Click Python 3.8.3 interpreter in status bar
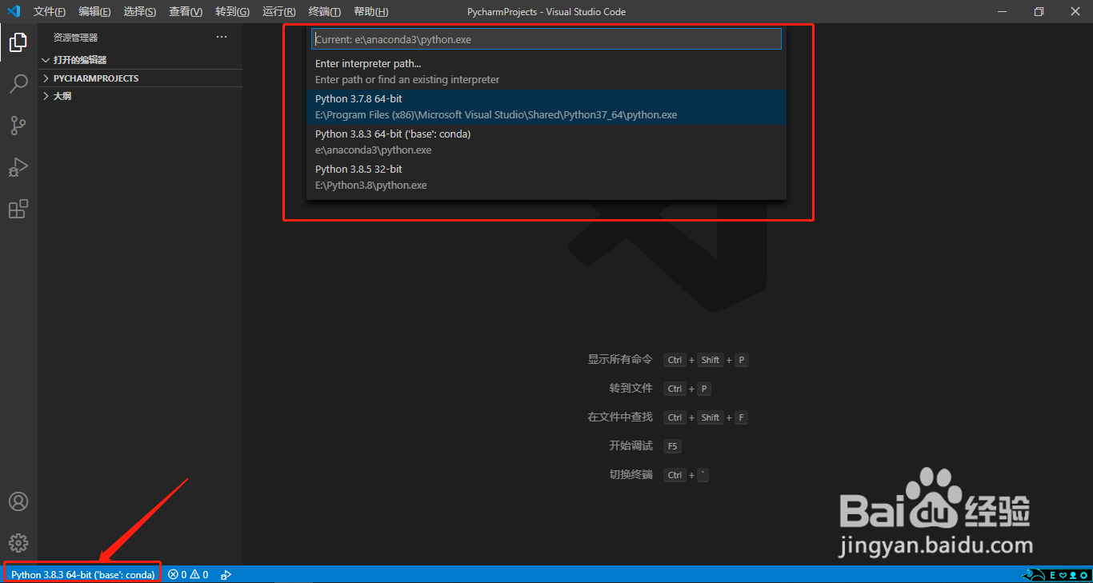The image size is (1093, 583). coord(83,574)
